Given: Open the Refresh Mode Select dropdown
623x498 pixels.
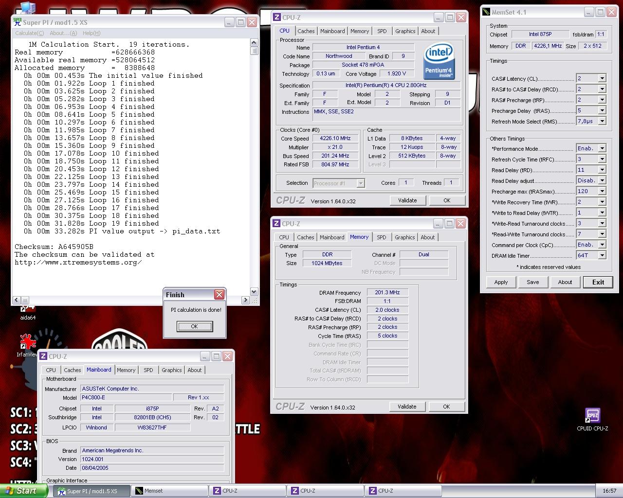Looking at the screenshot, I should (x=602, y=121).
